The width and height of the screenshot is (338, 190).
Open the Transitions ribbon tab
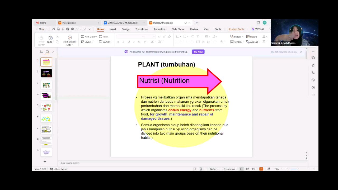[x=141, y=29]
